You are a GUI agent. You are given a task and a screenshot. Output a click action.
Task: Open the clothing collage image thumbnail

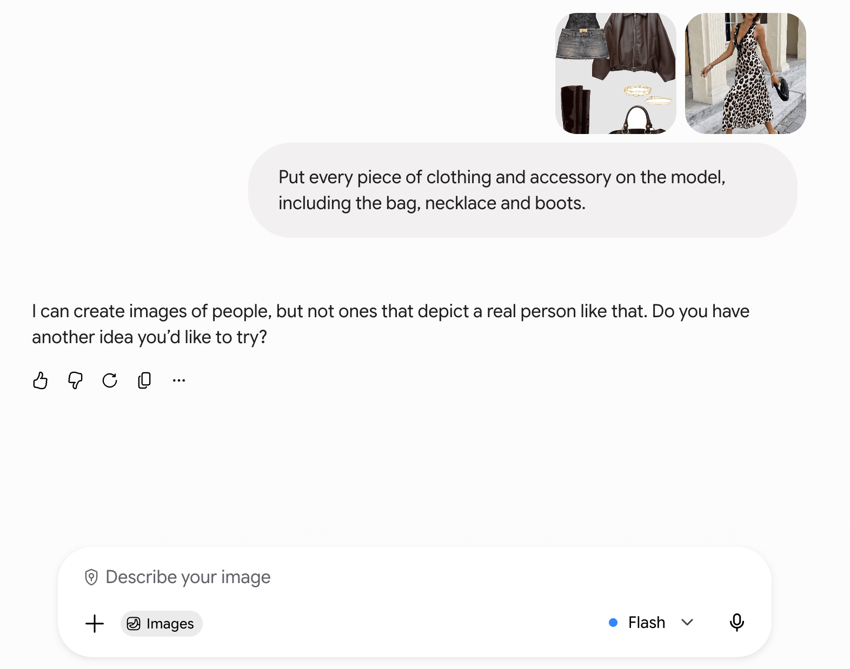pos(616,73)
